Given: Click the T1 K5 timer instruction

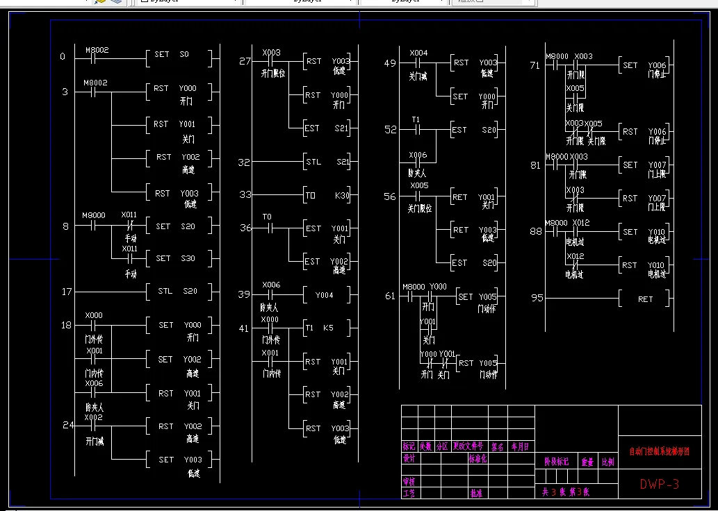Looking at the screenshot, I should point(327,328).
